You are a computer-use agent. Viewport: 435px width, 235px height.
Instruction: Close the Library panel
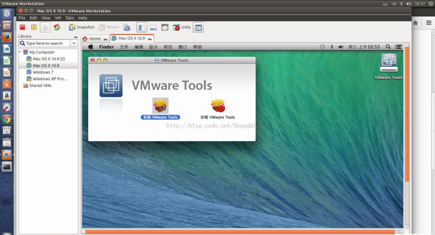(x=75, y=37)
